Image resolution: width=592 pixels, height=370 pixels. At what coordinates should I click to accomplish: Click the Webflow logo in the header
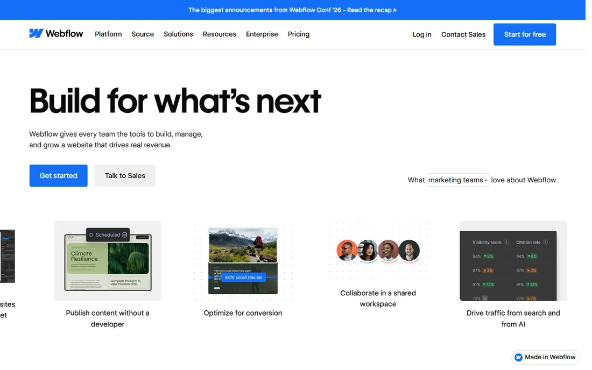coord(56,33)
